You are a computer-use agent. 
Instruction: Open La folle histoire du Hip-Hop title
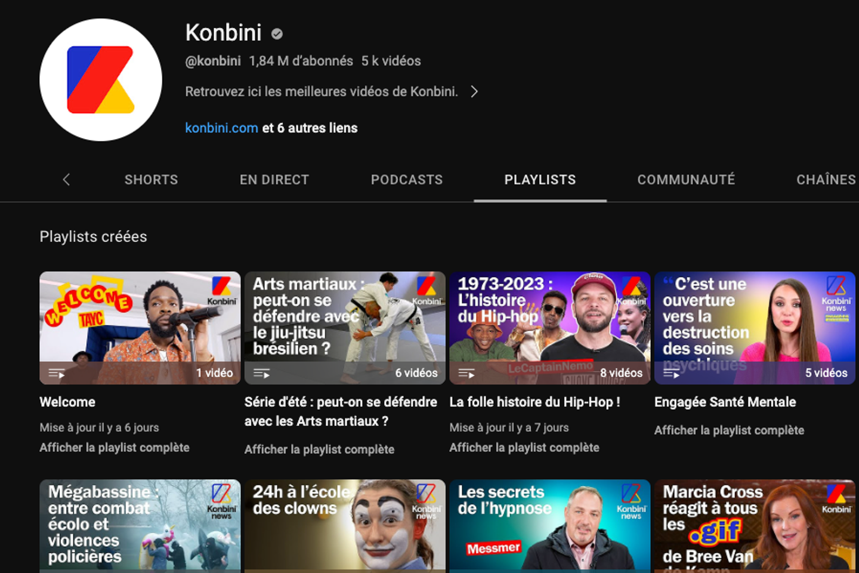pos(534,402)
